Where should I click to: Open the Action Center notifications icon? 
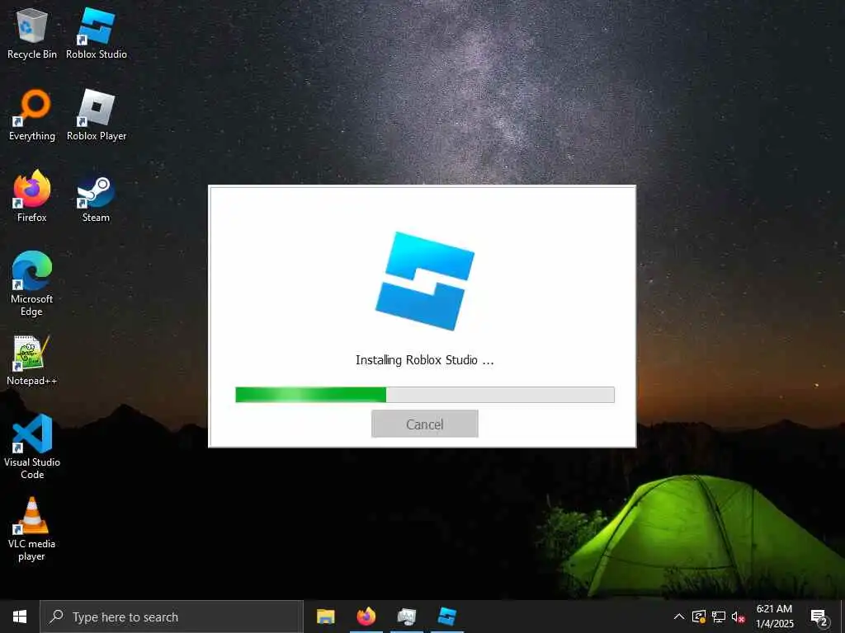[x=819, y=617]
